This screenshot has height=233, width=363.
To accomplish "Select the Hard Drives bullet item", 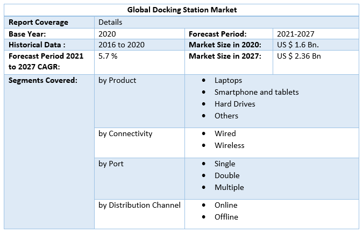I will tap(234, 104).
